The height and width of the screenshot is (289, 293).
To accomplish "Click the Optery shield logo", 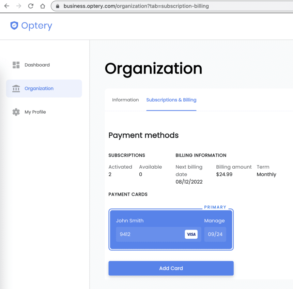I will pos(14,26).
